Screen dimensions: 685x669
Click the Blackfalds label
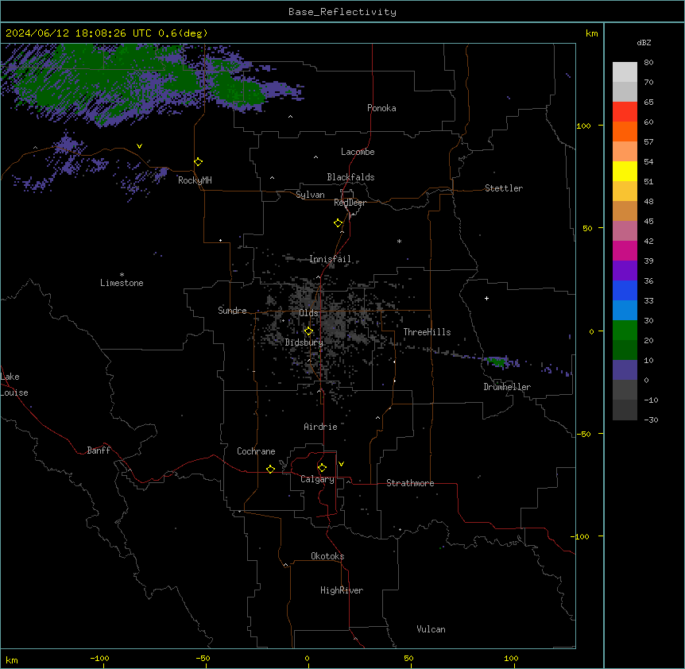click(x=350, y=177)
